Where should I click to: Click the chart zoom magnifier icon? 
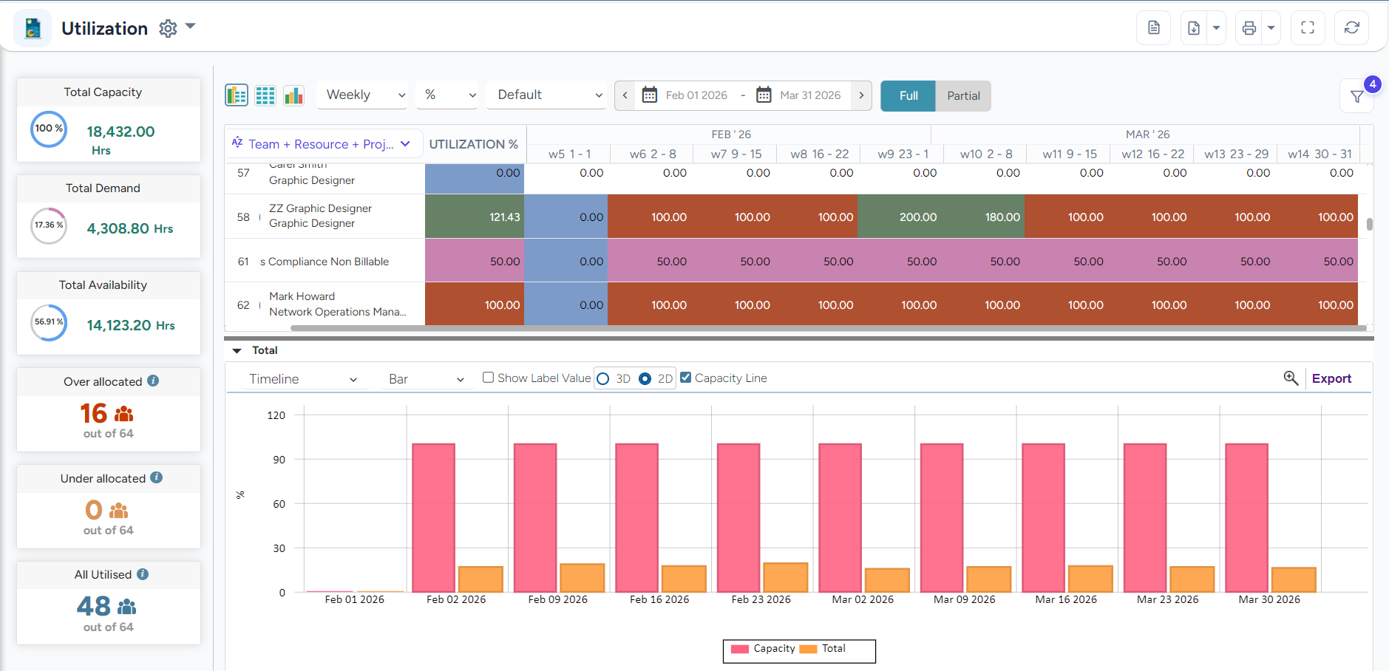point(1291,378)
